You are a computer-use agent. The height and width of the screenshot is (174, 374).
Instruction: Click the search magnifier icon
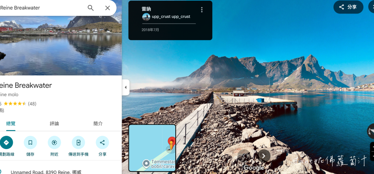91,8
